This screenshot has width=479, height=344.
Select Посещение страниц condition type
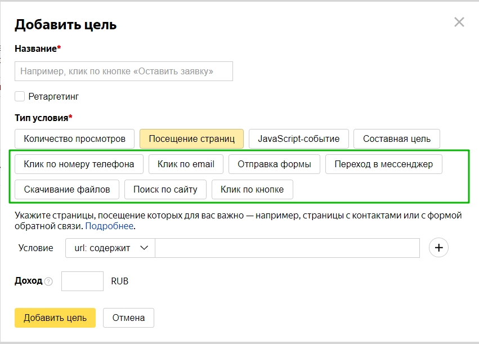(x=191, y=139)
